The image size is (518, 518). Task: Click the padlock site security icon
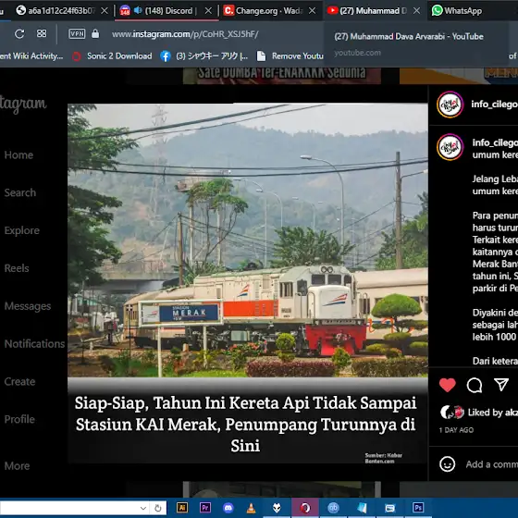pyautogui.click(x=95, y=33)
